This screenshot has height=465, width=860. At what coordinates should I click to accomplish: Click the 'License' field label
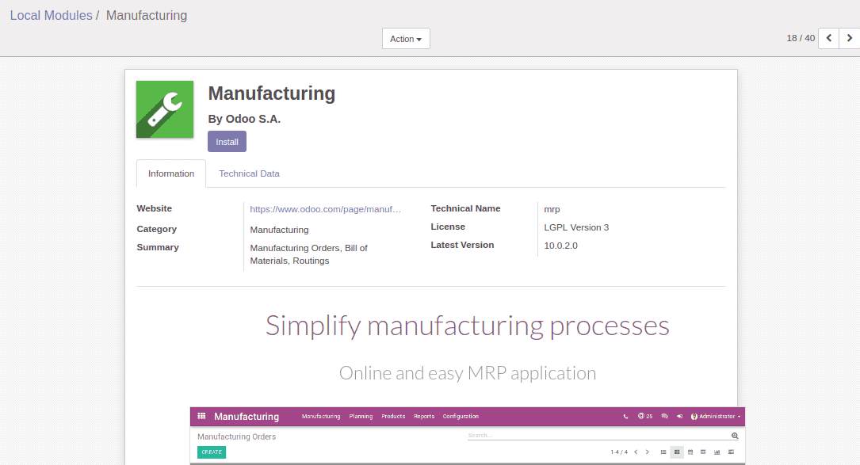(448, 227)
